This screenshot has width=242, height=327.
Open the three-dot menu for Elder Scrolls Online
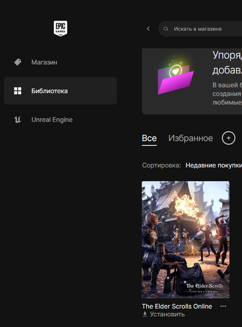click(x=223, y=306)
